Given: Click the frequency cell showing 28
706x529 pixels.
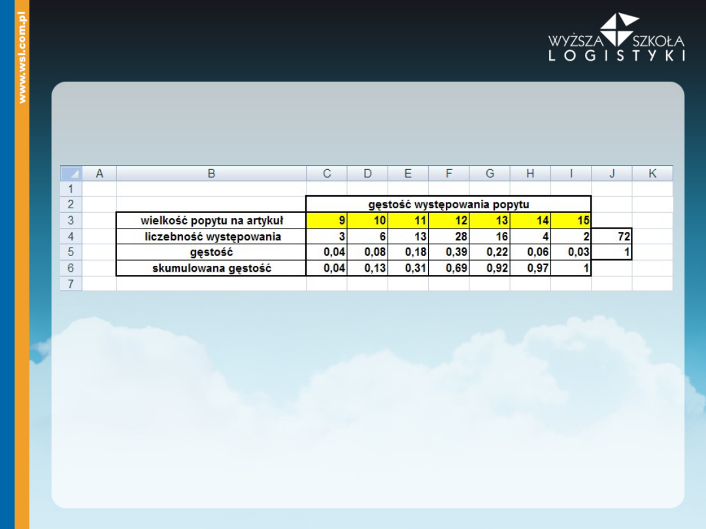Looking at the screenshot, I should (448, 236).
